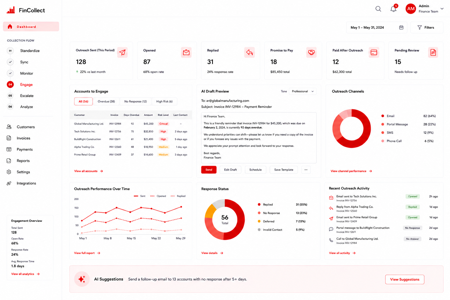Viewport: 450px width, 300px height.
Task: Click Dashboard home icon
Action: (x=10, y=27)
